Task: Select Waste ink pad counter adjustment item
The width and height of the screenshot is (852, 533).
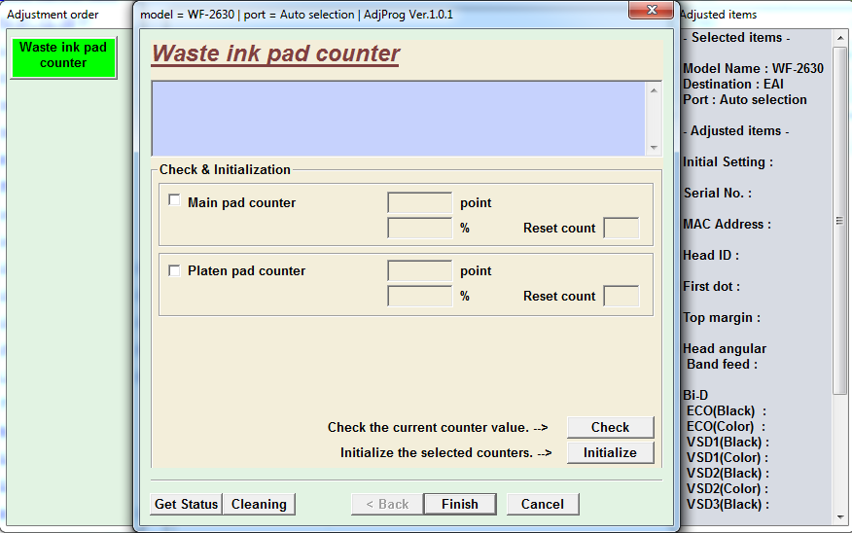Action: point(63,57)
